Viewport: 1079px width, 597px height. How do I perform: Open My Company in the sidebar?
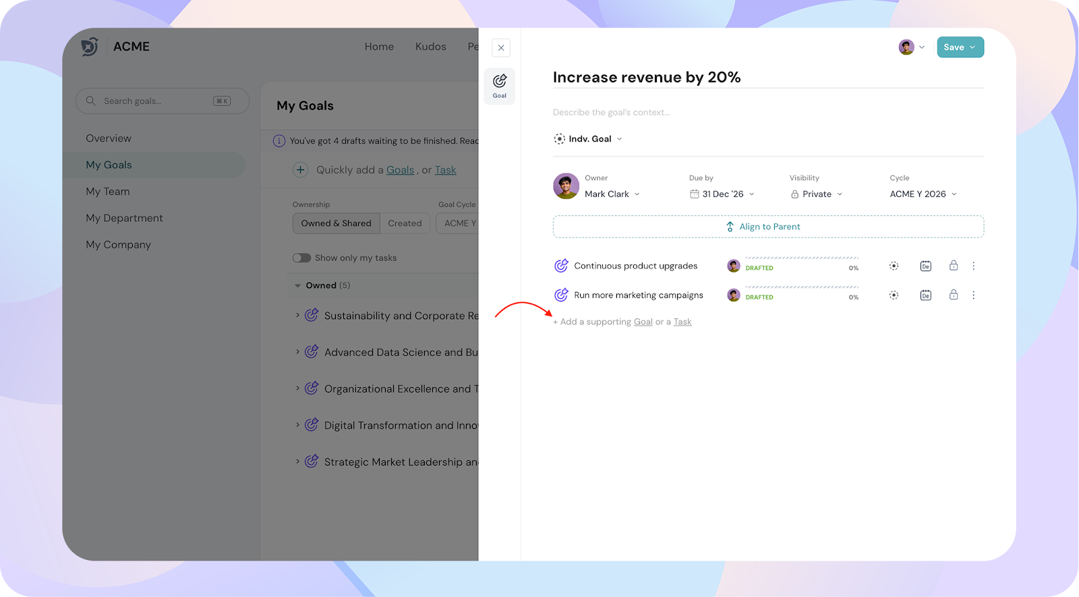point(118,245)
